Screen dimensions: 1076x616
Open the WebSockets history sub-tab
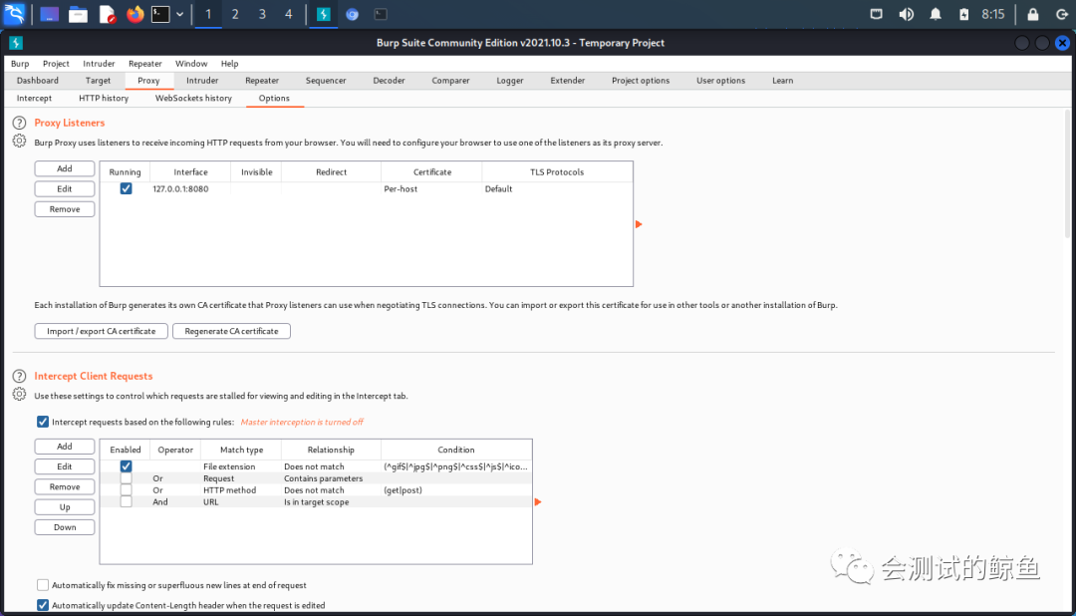click(193, 99)
